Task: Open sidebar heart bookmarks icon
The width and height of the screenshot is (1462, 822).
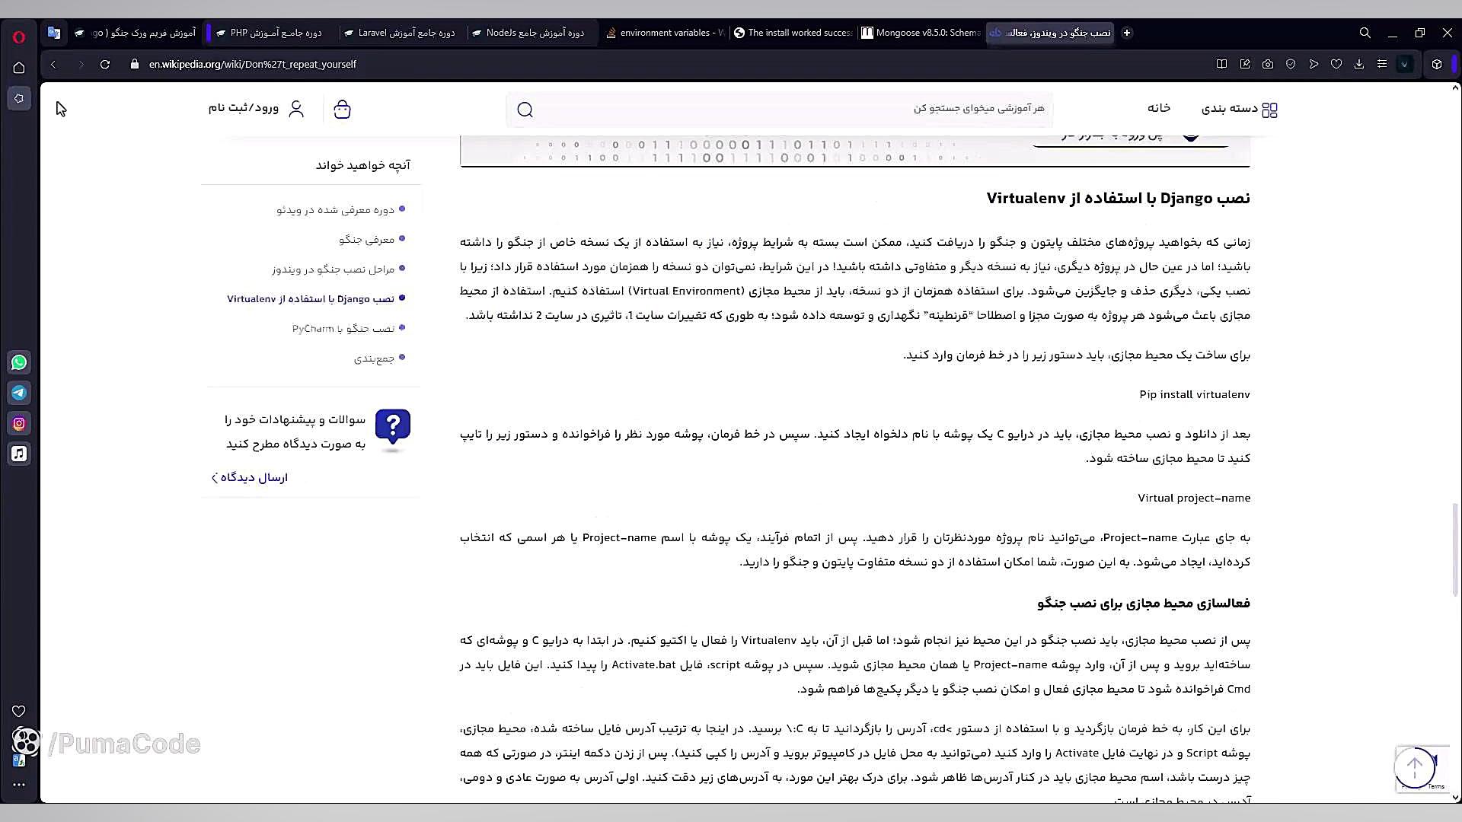Action: (19, 711)
